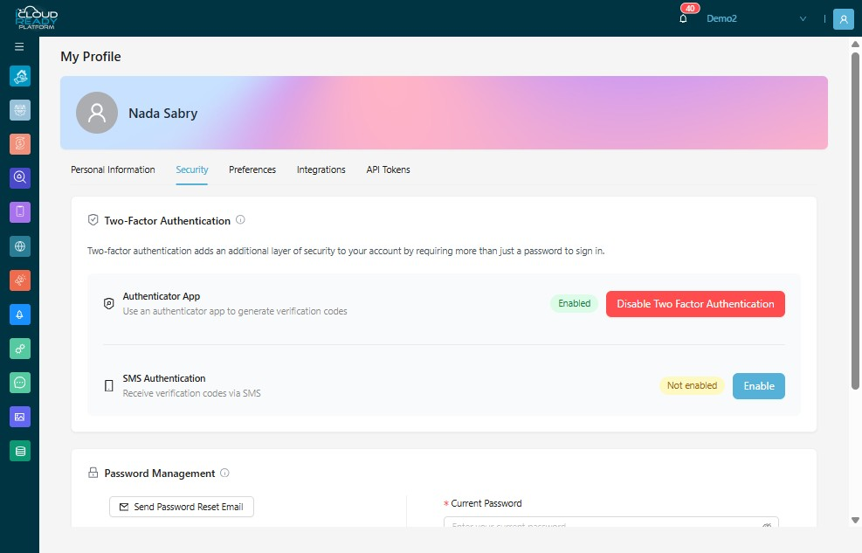Image resolution: width=862 pixels, height=553 pixels.
Task: Open the Preferences tab
Action: 252,169
